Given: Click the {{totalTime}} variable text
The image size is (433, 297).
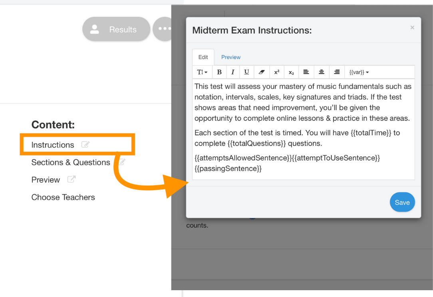Looking at the screenshot, I should tap(371, 133).
